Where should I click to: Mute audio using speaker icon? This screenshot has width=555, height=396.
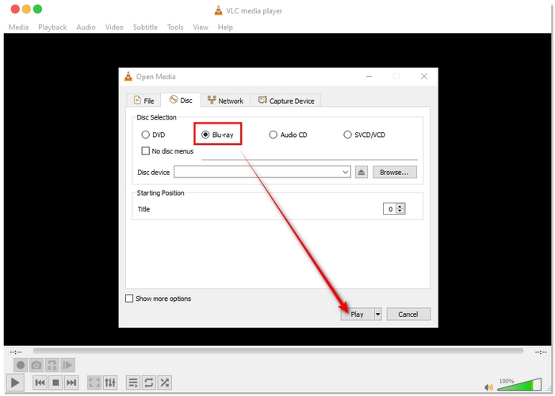tap(489, 386)
